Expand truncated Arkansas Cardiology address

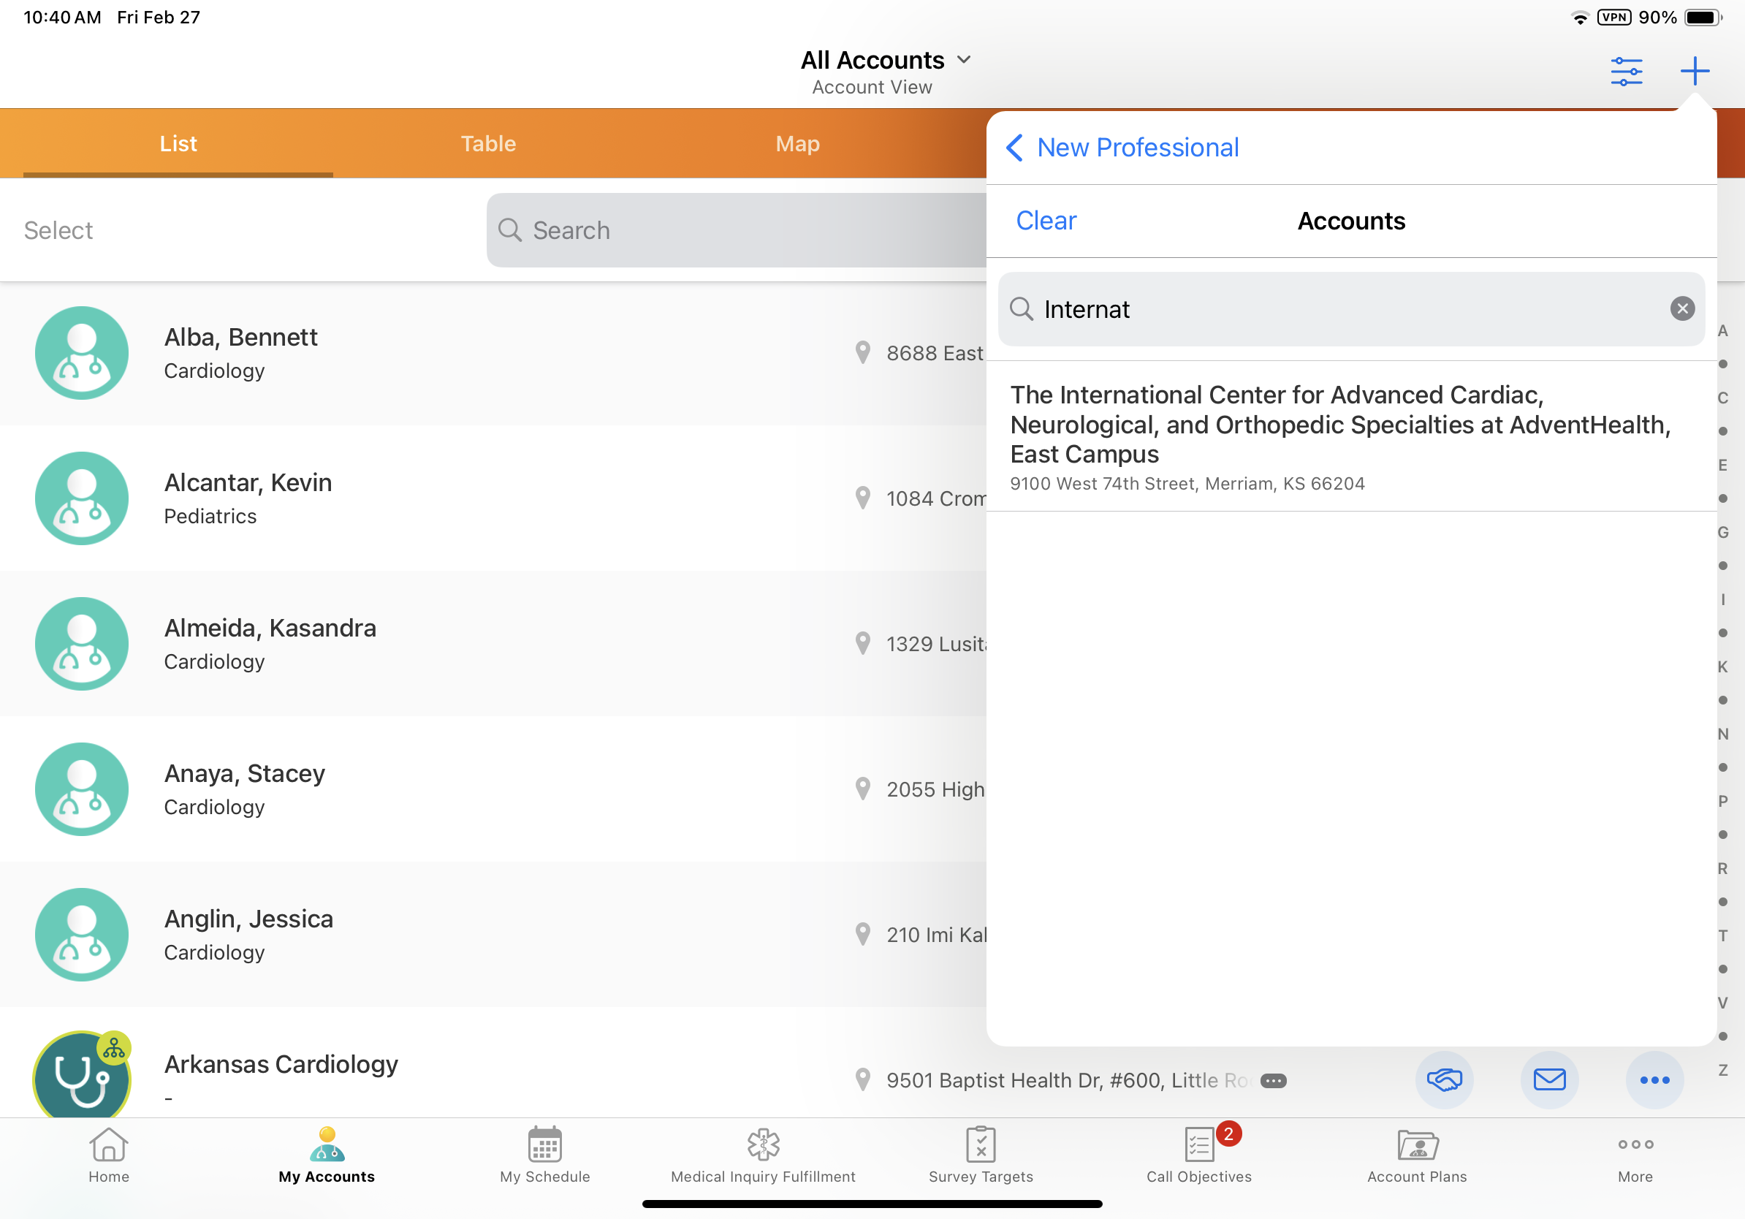(1273, 1081)
